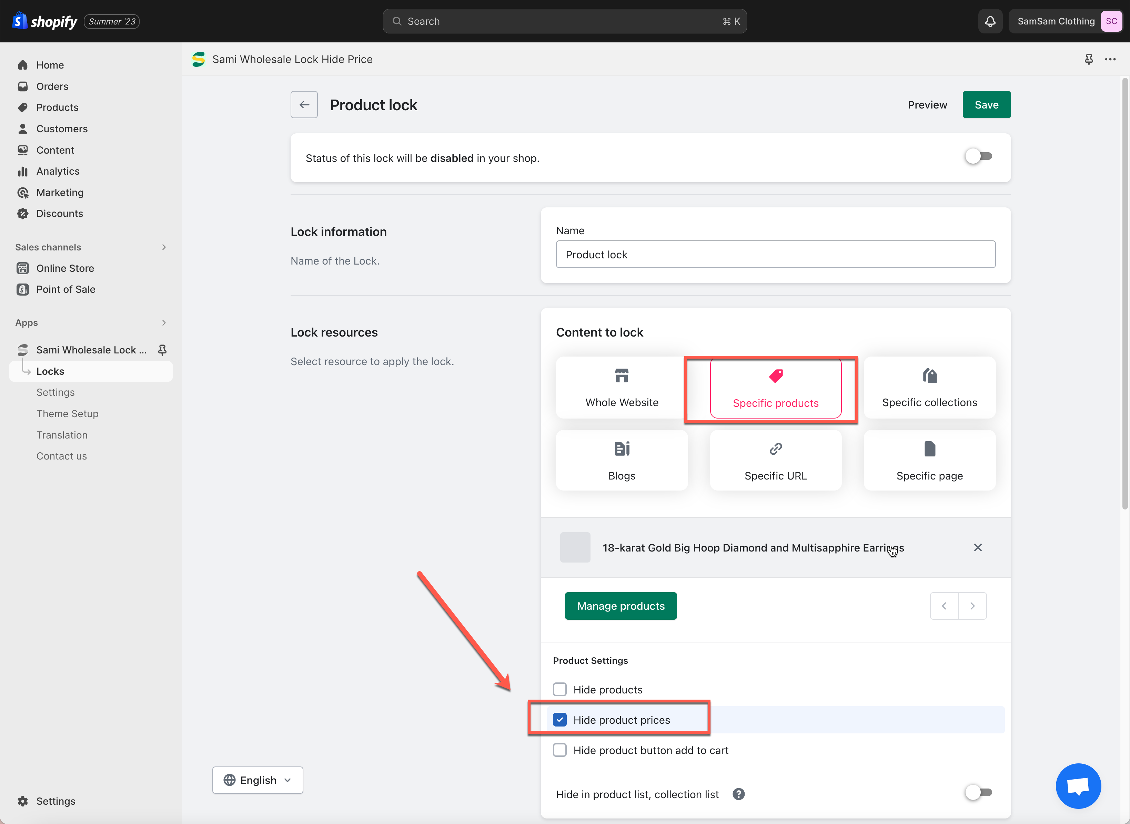The width and height of the screenshot is (1130, 824).
Task: Click the Home sidebar icon
Action: pos(23,65)
